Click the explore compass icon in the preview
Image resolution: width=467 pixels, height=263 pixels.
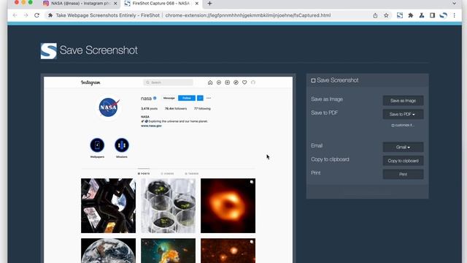(236, 83)
